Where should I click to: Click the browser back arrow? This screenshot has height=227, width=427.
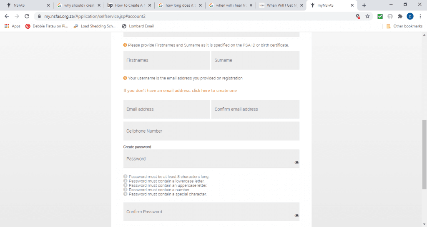[7, 16]
